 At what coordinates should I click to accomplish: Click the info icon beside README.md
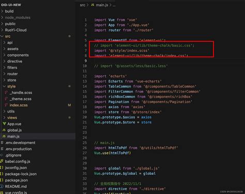[2, 186]
